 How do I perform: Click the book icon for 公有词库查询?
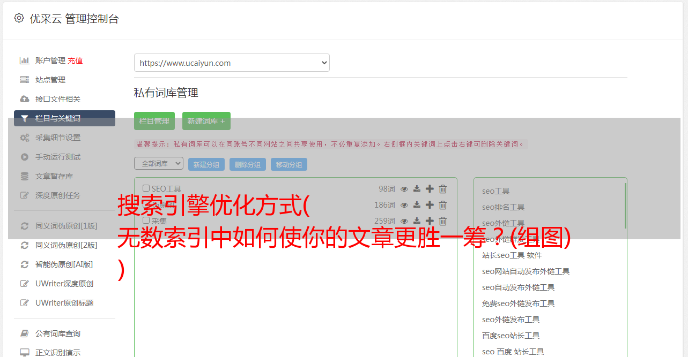(x=24, y=333)
